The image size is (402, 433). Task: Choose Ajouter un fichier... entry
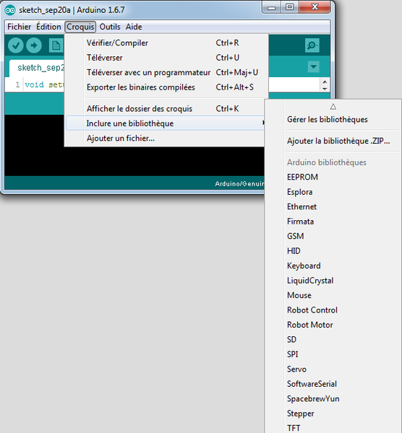tap(166, 138)
